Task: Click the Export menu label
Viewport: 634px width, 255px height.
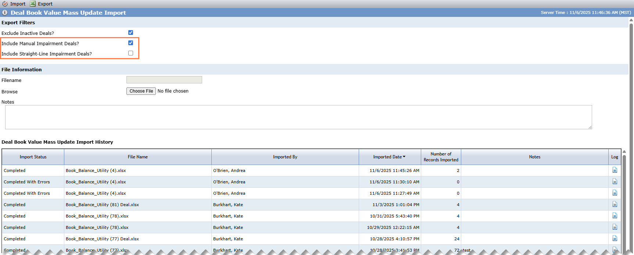Action: [x=45, y=4]
